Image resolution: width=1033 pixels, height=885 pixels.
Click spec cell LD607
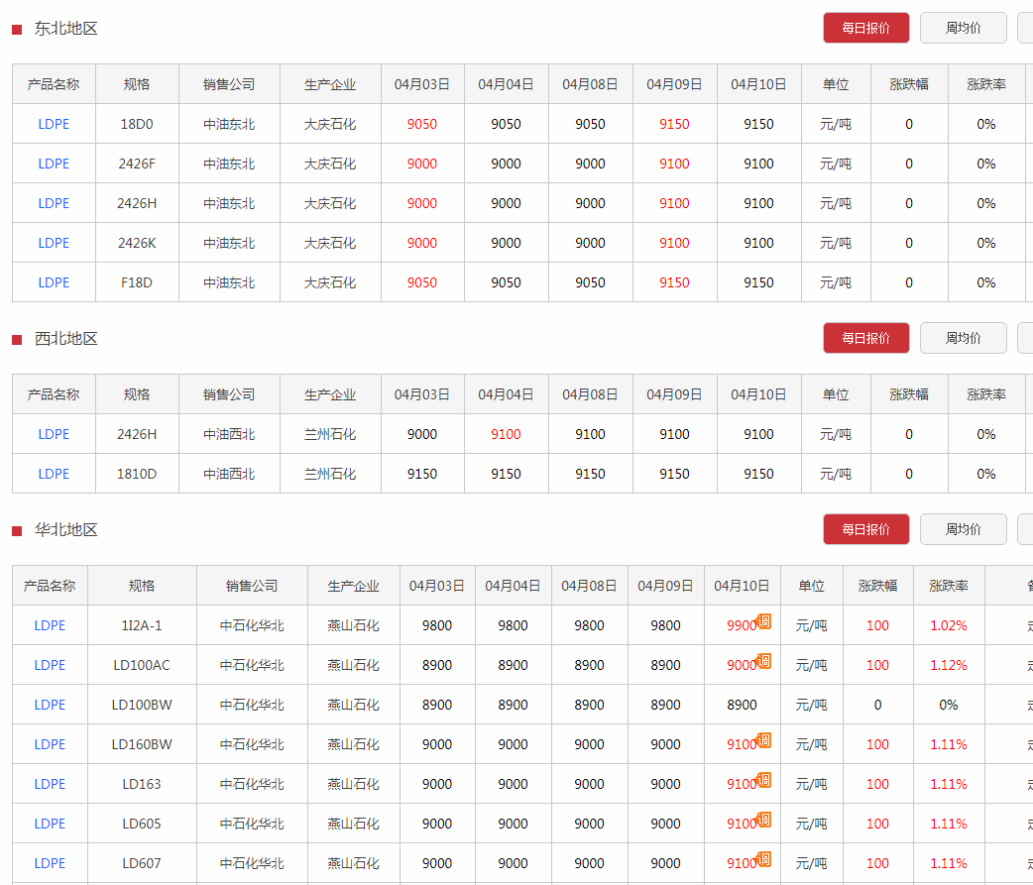point(142,862)
